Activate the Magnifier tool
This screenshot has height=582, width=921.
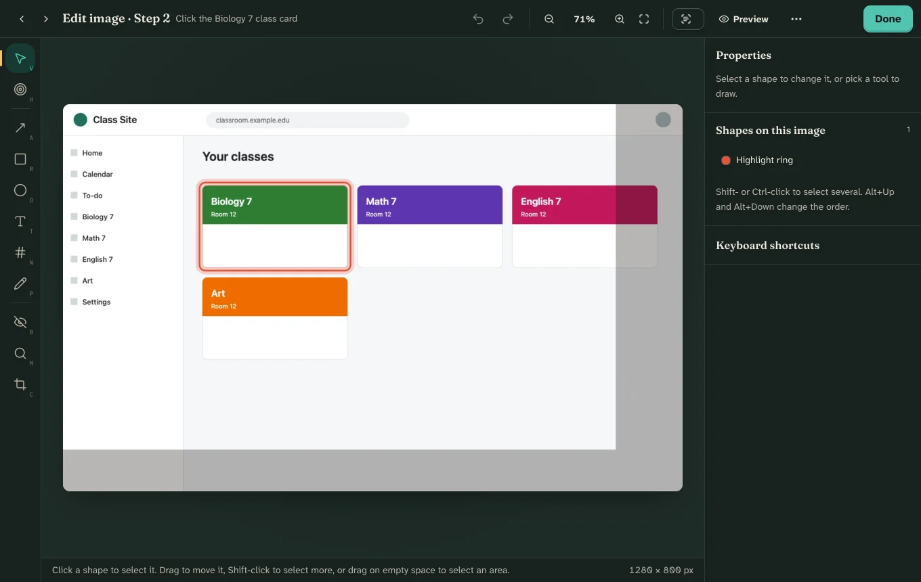(x=20, y=353)
